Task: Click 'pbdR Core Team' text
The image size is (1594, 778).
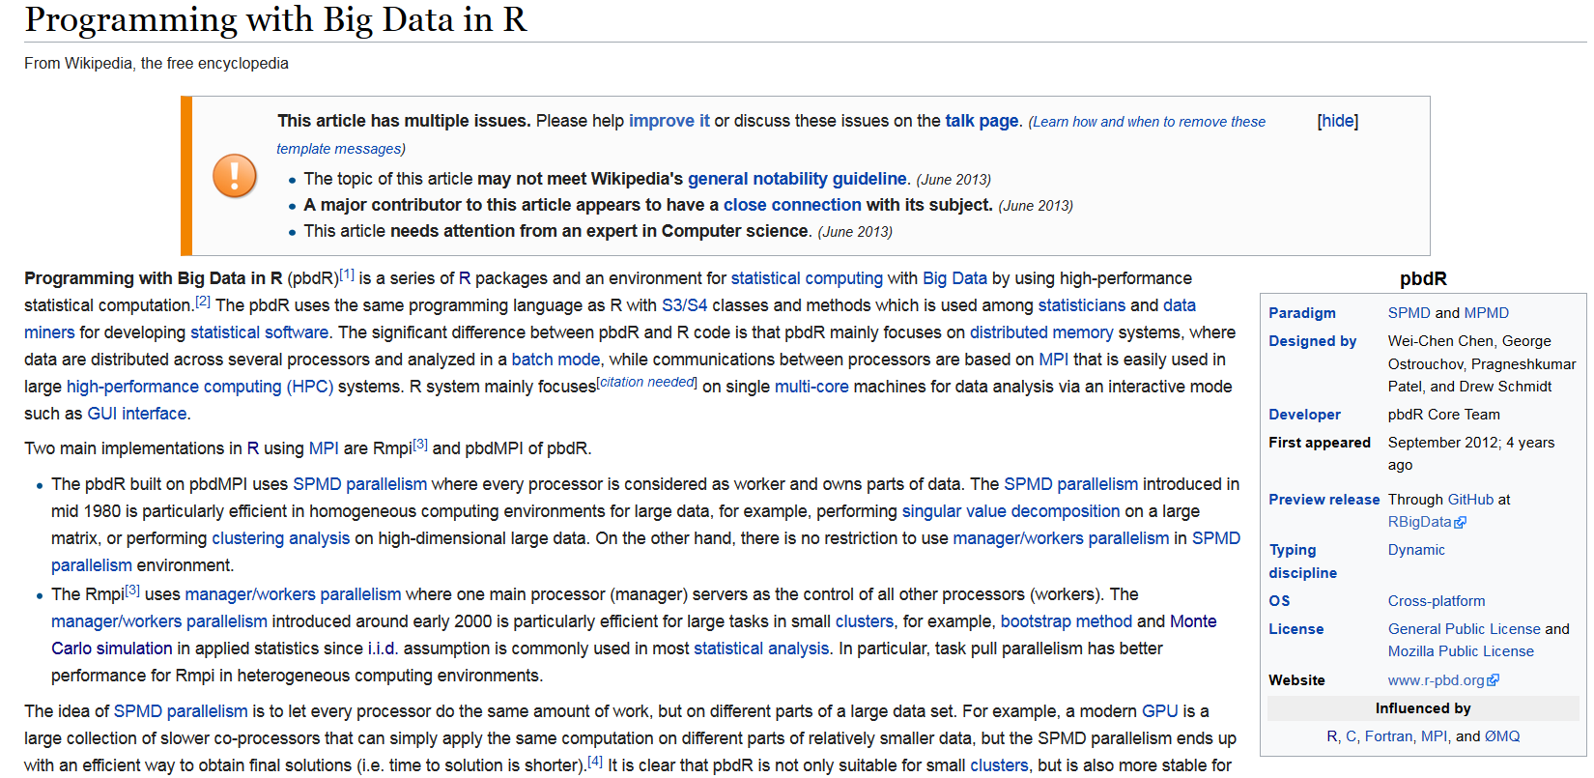Action: [x=1444, y=415]
